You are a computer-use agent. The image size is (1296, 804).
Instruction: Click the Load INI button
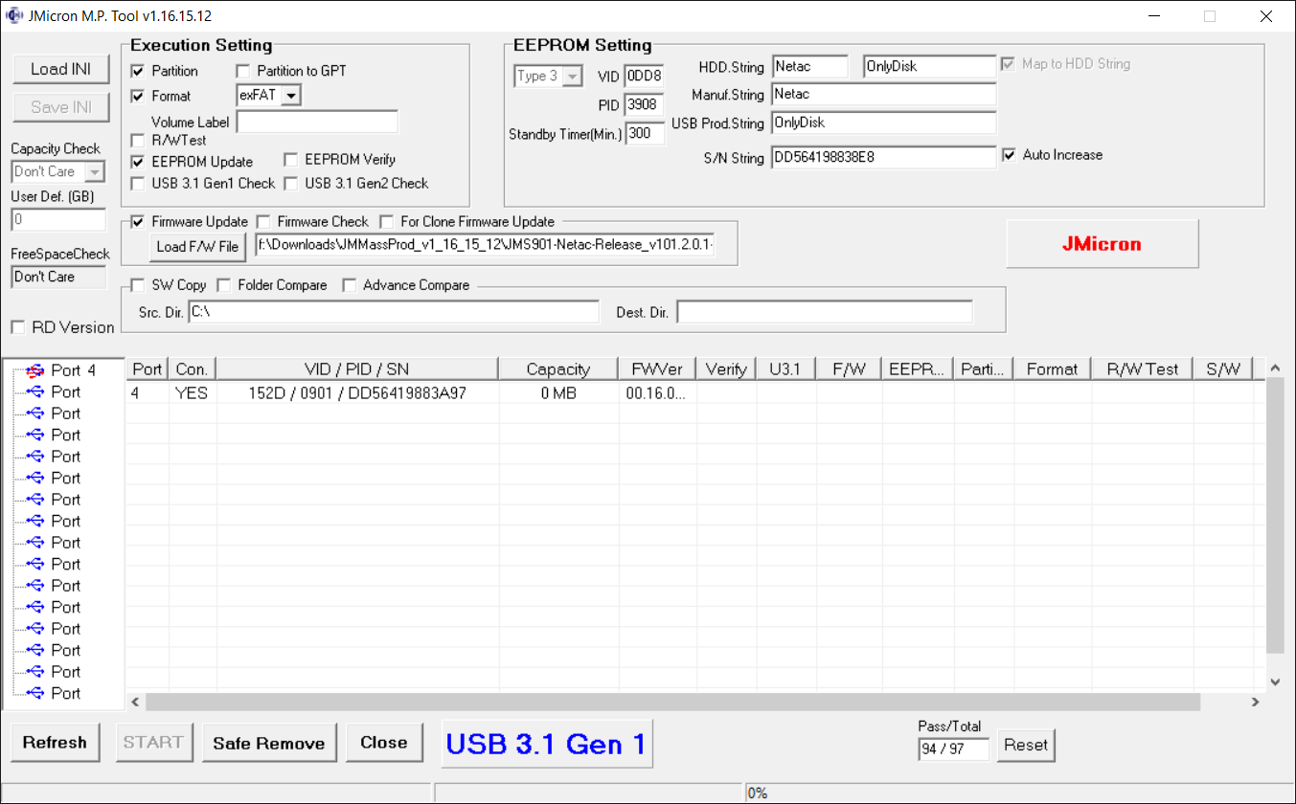click(61, 69)
